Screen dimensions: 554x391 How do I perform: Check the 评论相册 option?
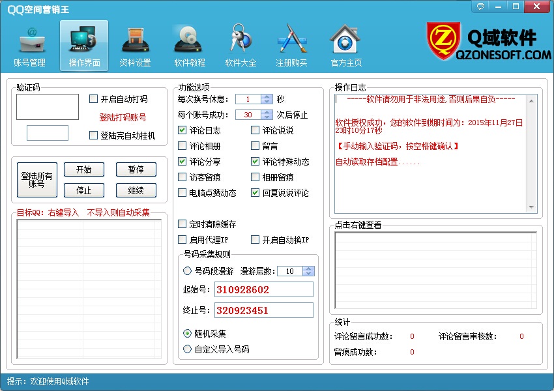[182, 146]
